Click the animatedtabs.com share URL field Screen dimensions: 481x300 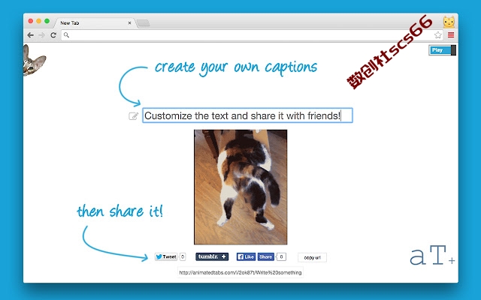click(x=240, y=272)
